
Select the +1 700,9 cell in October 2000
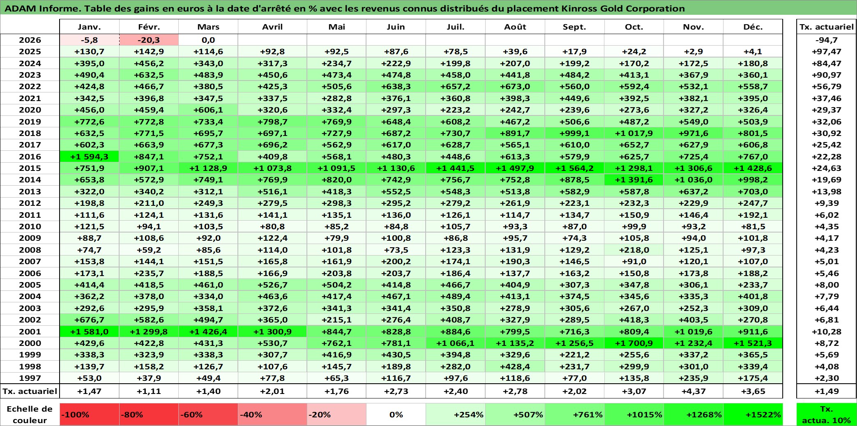coord(634,343)
